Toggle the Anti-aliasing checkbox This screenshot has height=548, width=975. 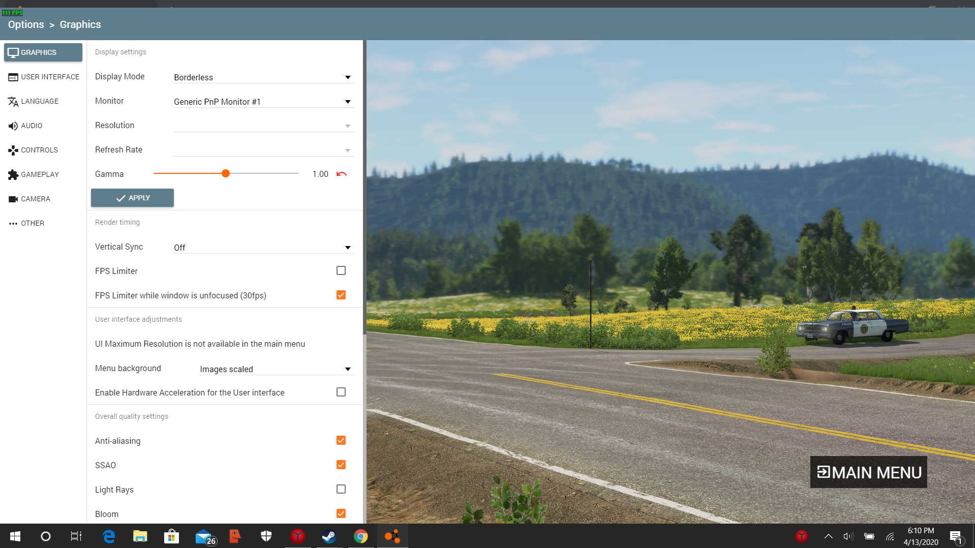[341, 440]
